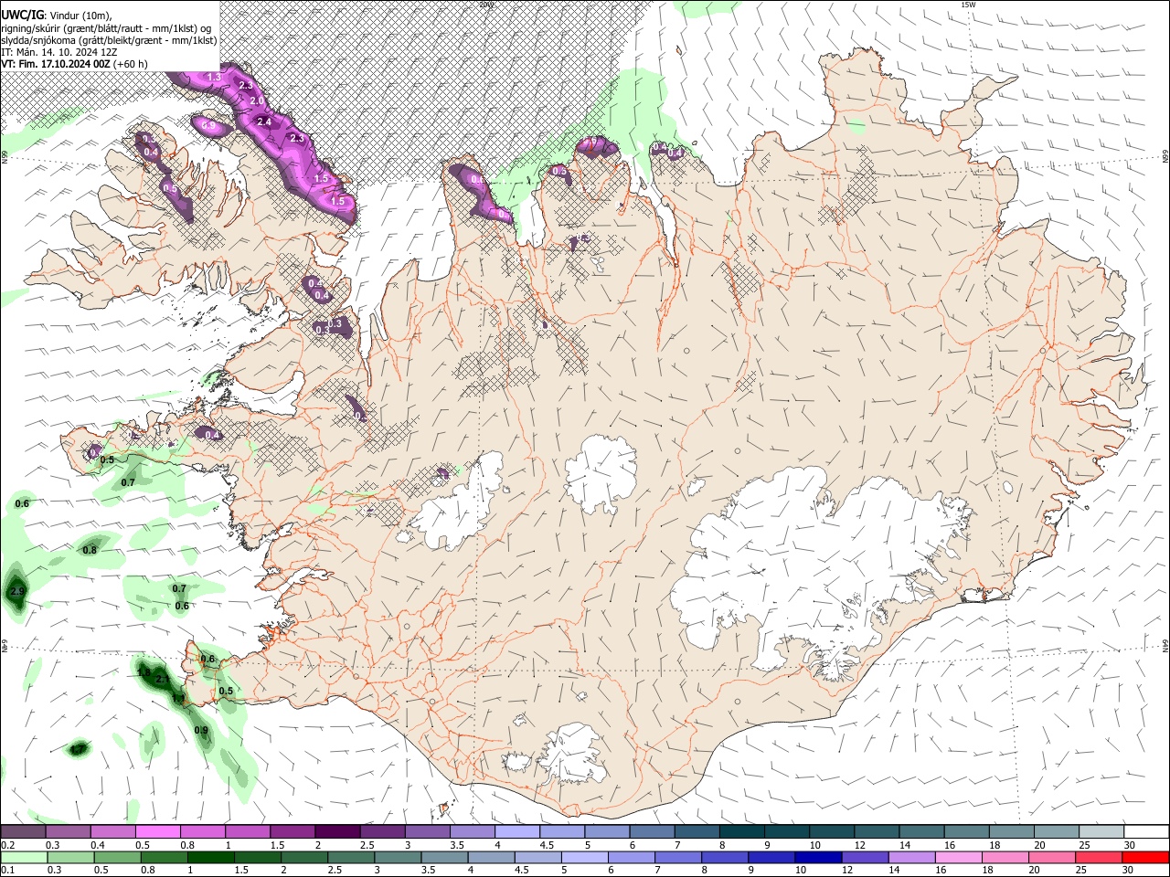The width and height of the screenshot is (1170, 877).
Task: Click the 'rigning/skúrir' legend description line
Action: [x=106, y=27]
